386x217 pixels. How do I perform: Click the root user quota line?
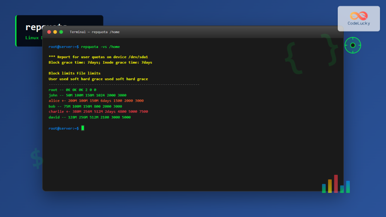coord(72,90)
